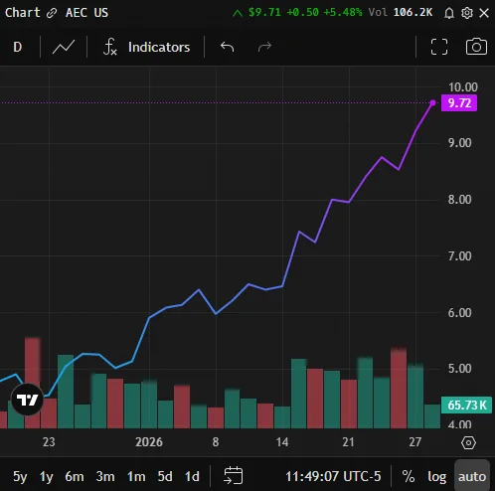Open the D interval selector
Viewport: 495px width, 491px height.
click(x=18, y=47)
